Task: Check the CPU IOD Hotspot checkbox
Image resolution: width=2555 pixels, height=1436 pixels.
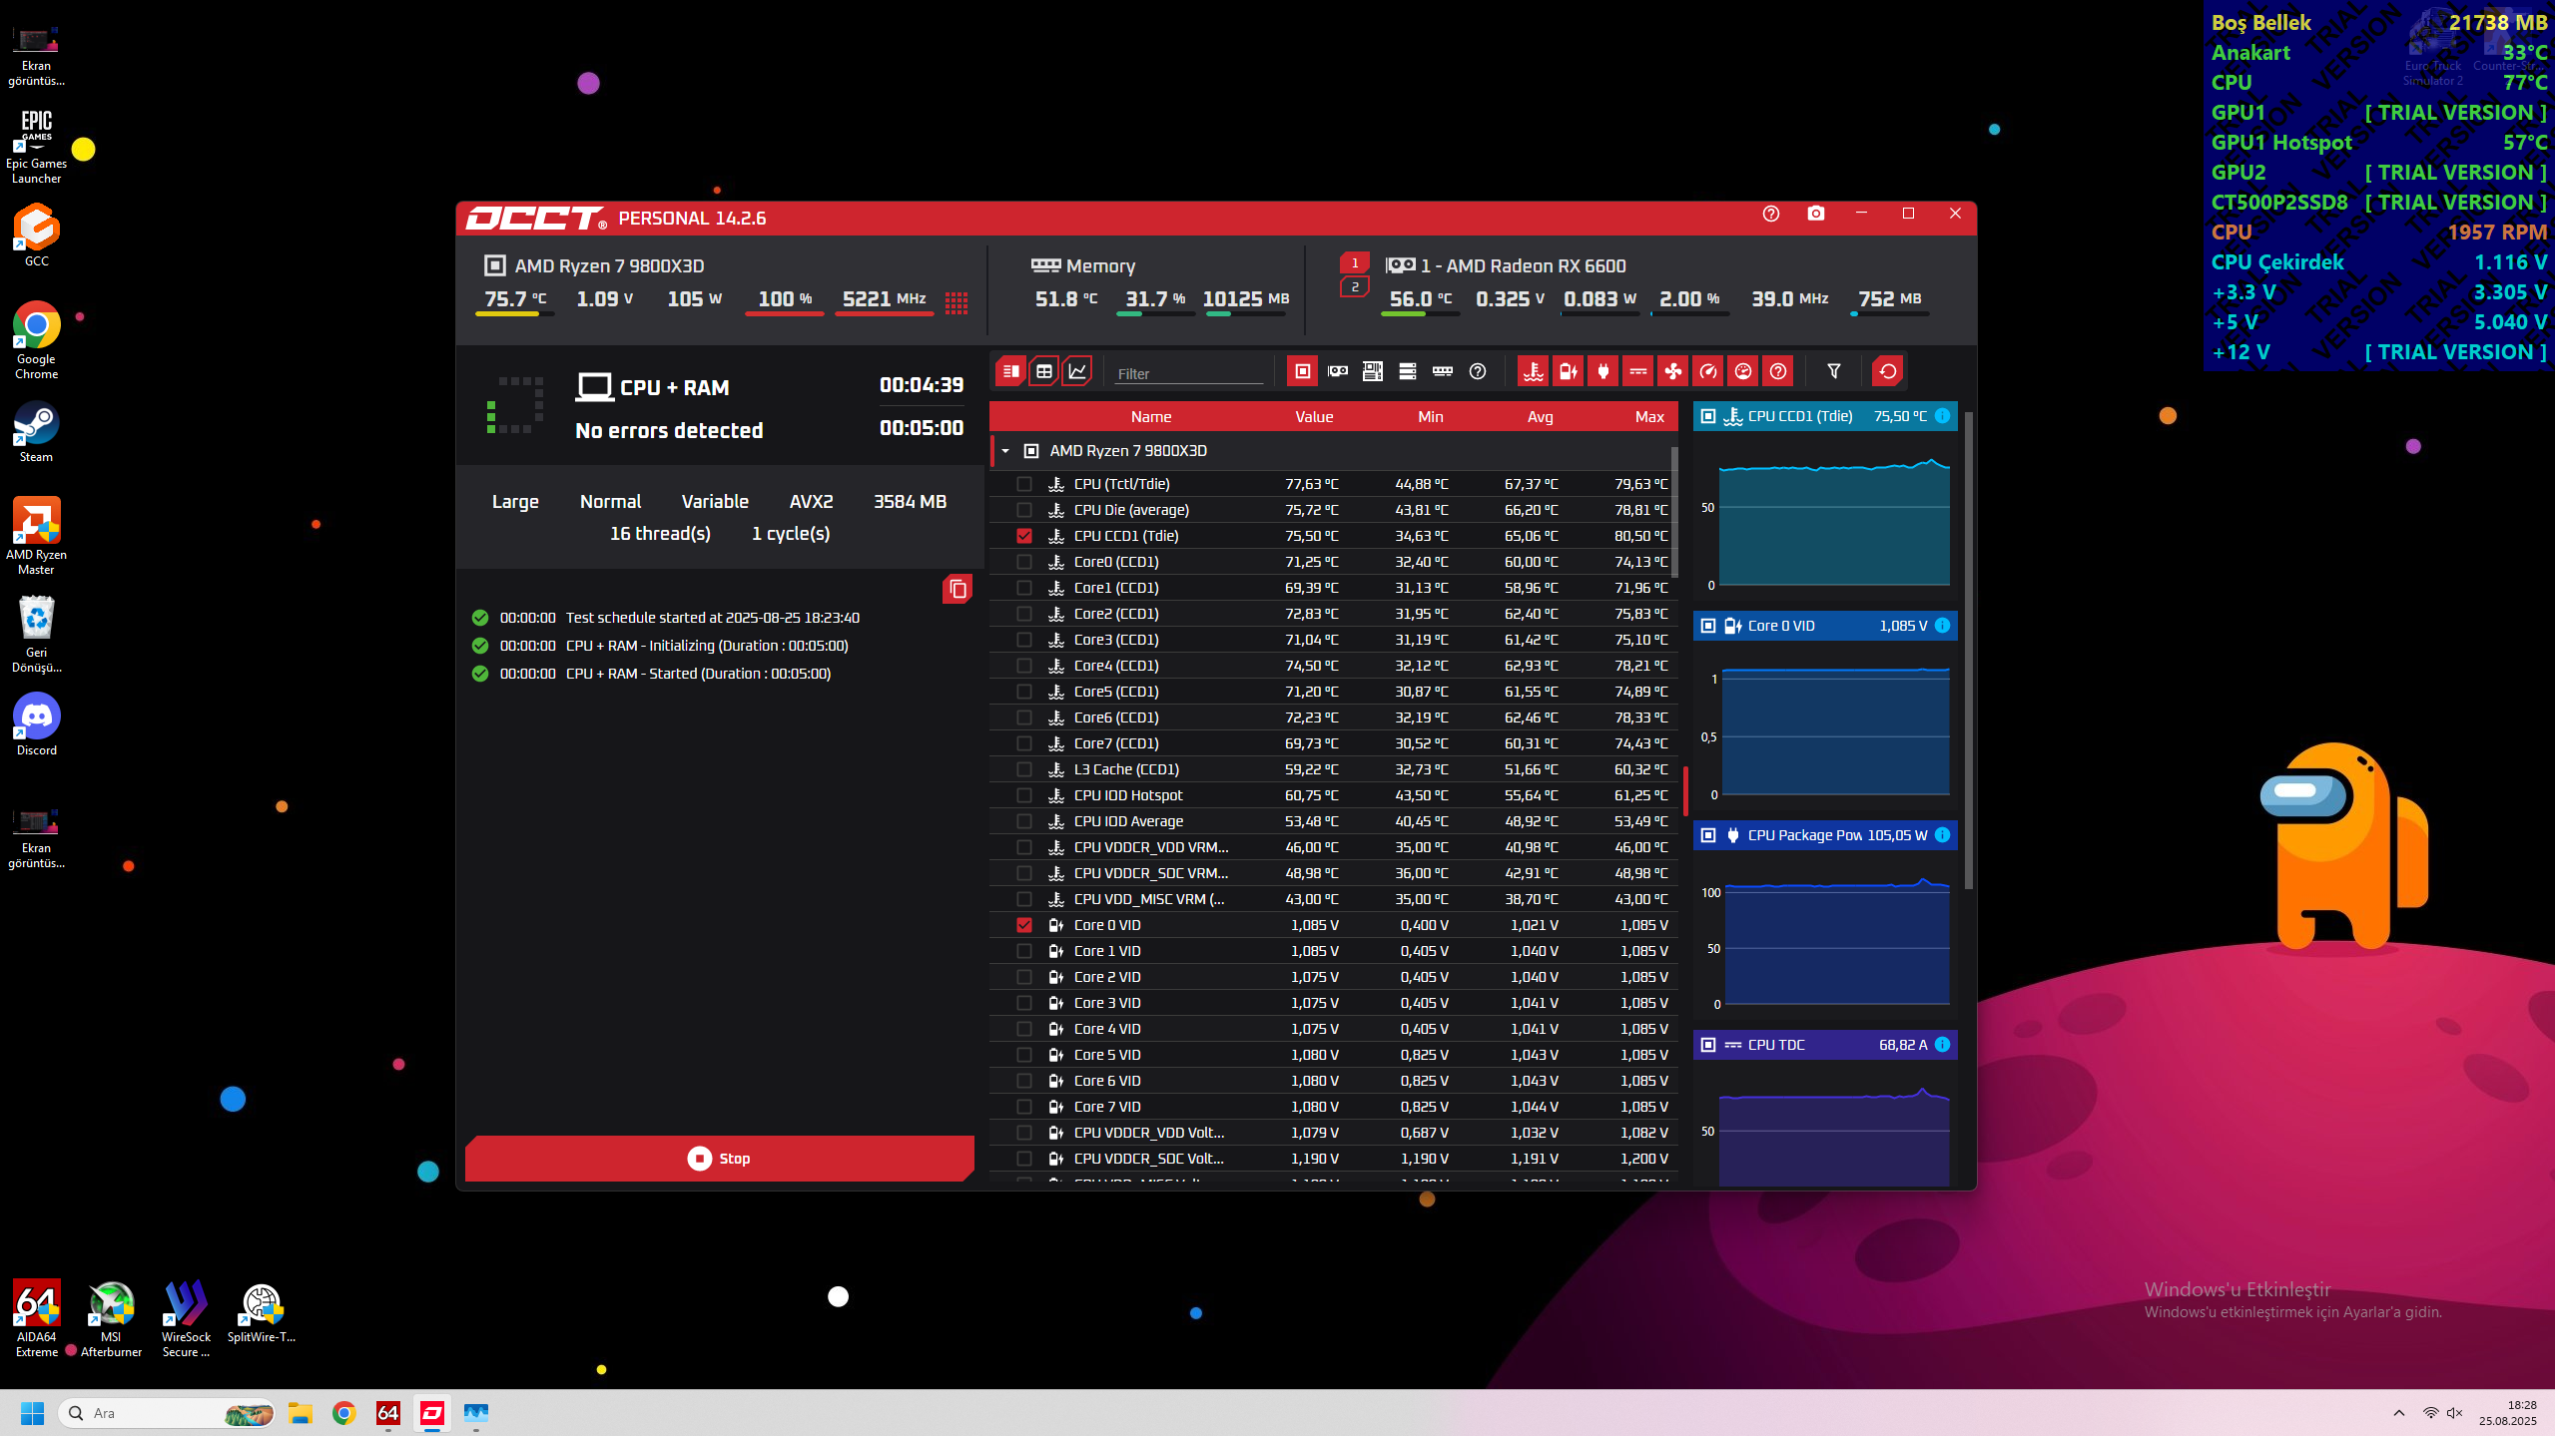Action: point(1024,795)
